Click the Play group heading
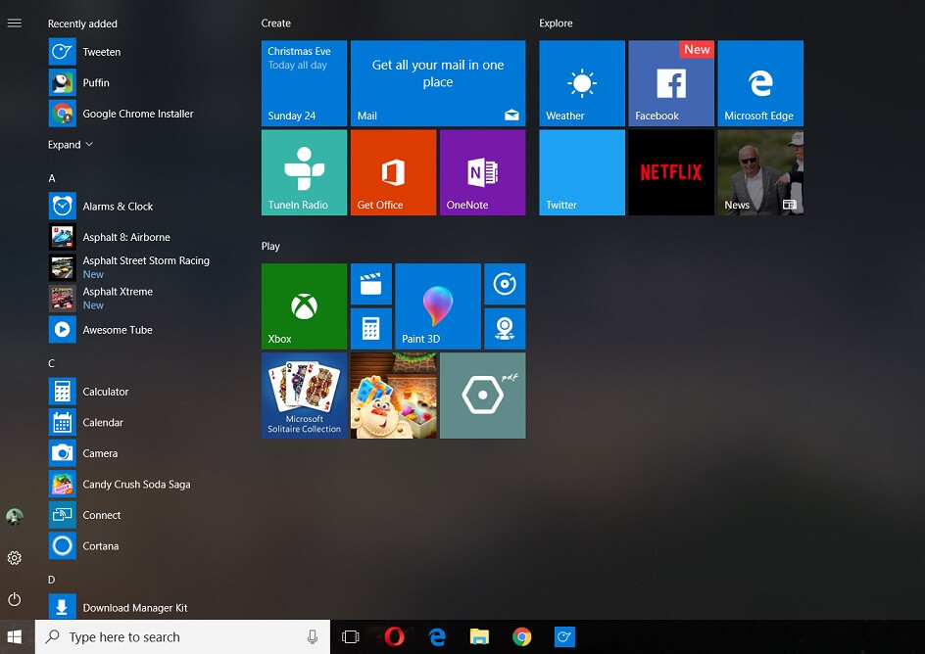The width and height of the screenshot is (925, 654). point(270,247)
